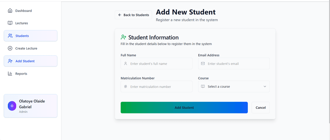Click the green Student Information header icon
The width and height of the screenshot is (330, 140).
point(123,37)
